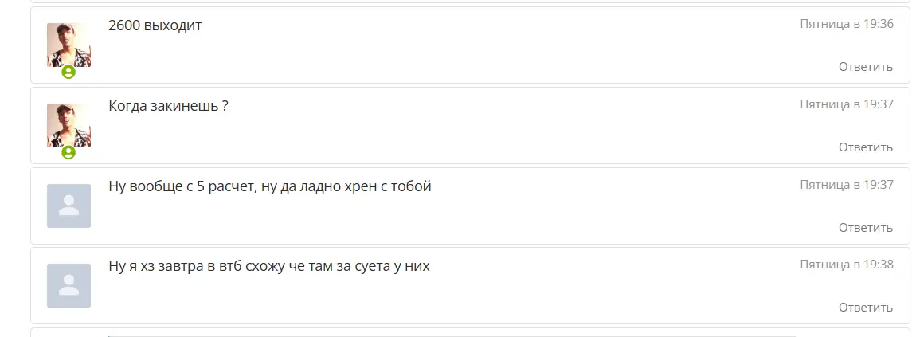912x337 pixels.
Task: Click Ответить for the 'хрен с тобой' message
Action: pos(866,228)
